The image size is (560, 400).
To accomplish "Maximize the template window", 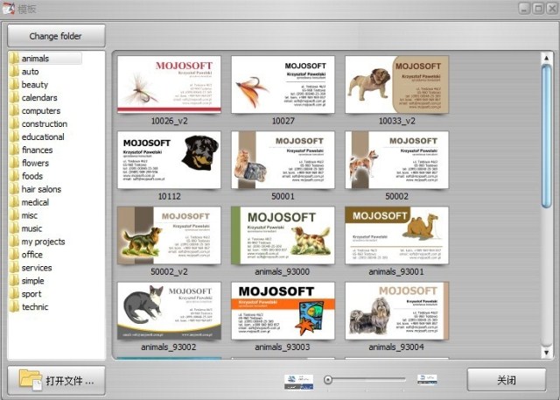I will coord(538,8).
